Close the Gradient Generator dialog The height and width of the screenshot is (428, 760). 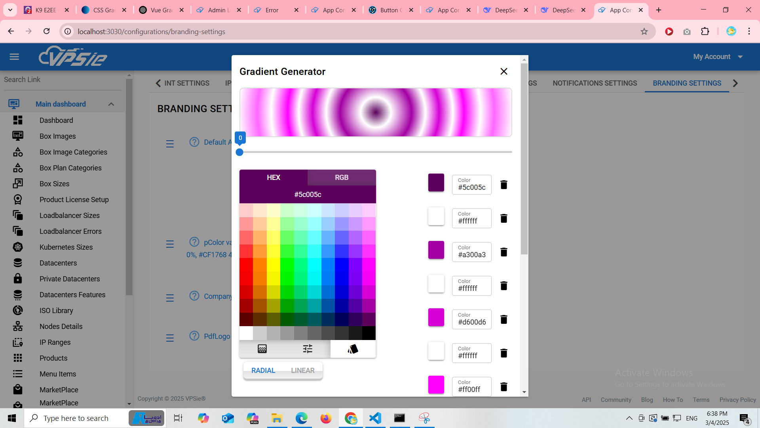pyautogui.click(x=503, y=71)
